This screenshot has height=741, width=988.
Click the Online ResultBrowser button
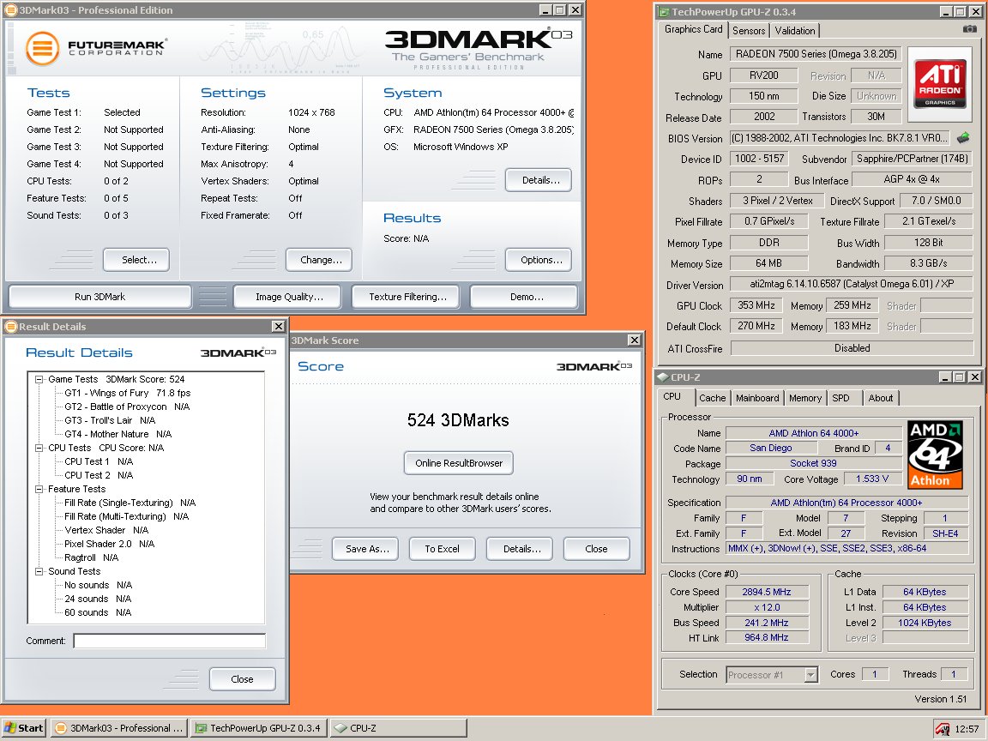[x=458, y=463]
